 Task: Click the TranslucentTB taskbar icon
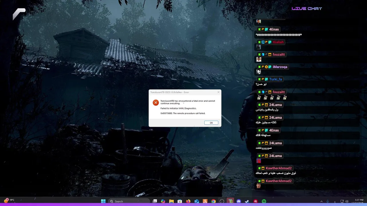(230, 201)
